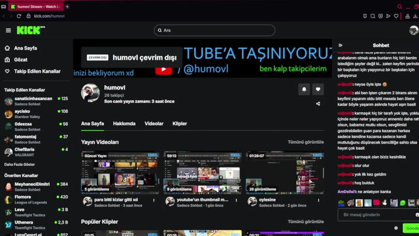The width and height of the screenshot is (419, 236).
Task: Open the emoji picker in chat box
Action: 417,215
